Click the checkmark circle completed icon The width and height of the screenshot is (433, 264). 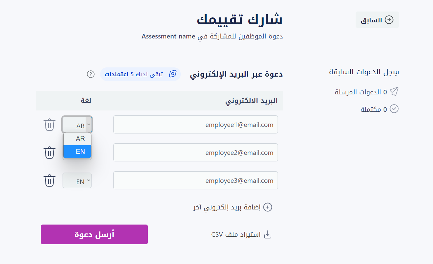pos(394,109)
